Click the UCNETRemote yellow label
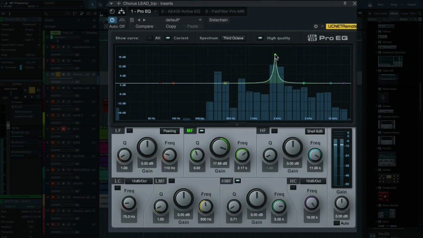Screen dimensions: 423x238 click(x=341, y=26)
